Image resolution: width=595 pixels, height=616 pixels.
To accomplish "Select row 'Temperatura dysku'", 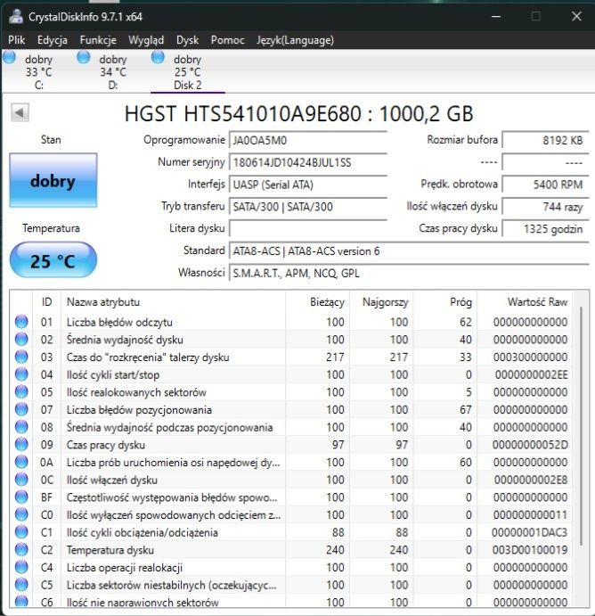I will [290, 550].
